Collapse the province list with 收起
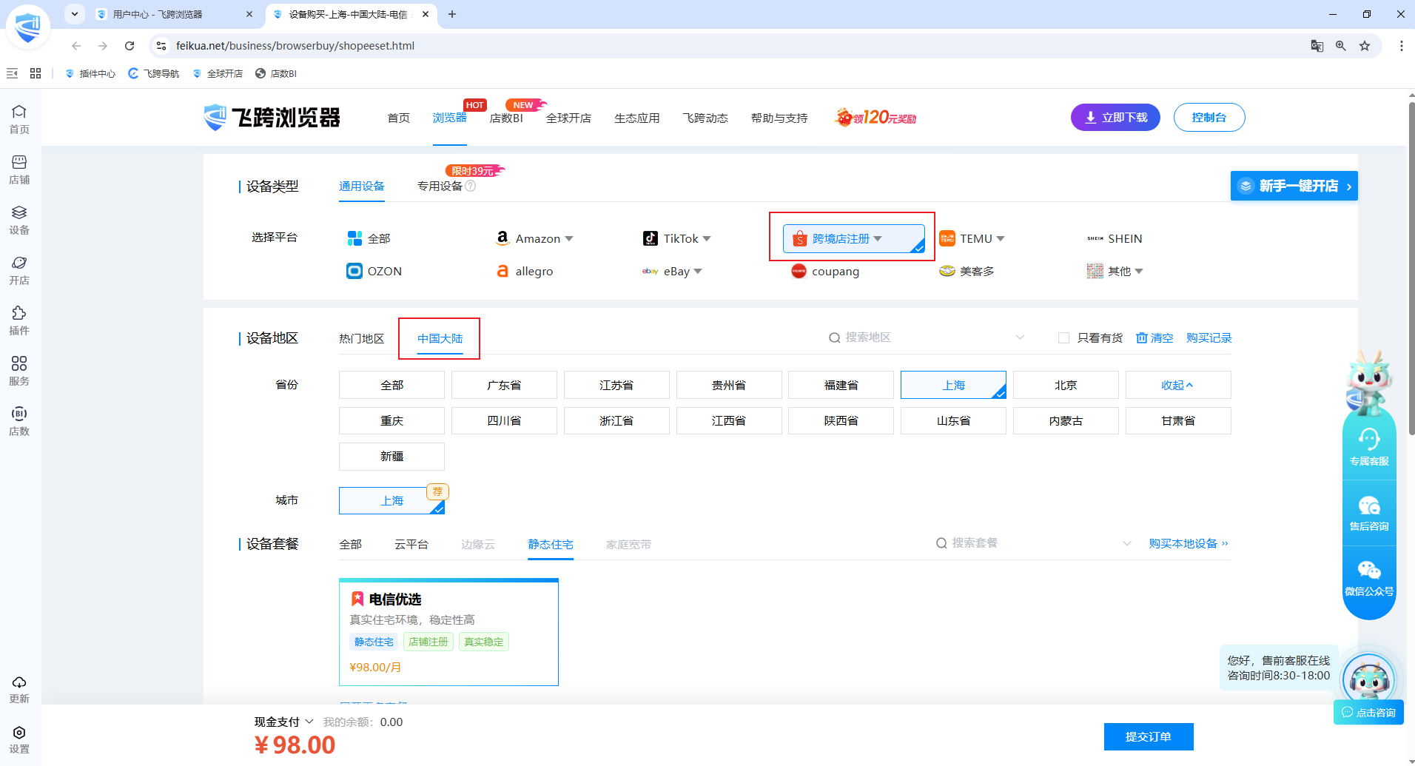The height and width of the screenshot is (766, 1415). (x=1177, y=385)
